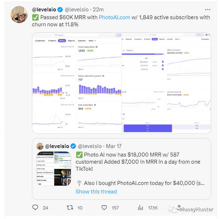This screenshot has width=220, height=219.
Task: Open right MRR dashboard screenshot
Action: tap(167, 83)
